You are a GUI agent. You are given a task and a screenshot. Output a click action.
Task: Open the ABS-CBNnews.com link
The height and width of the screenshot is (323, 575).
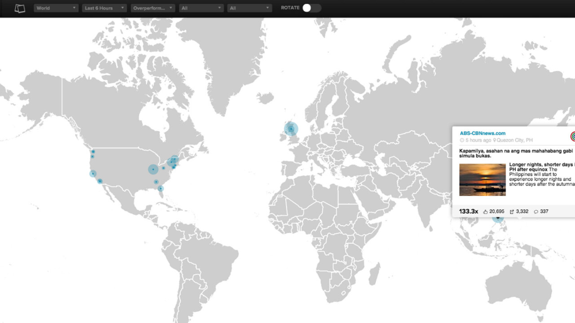482,133
